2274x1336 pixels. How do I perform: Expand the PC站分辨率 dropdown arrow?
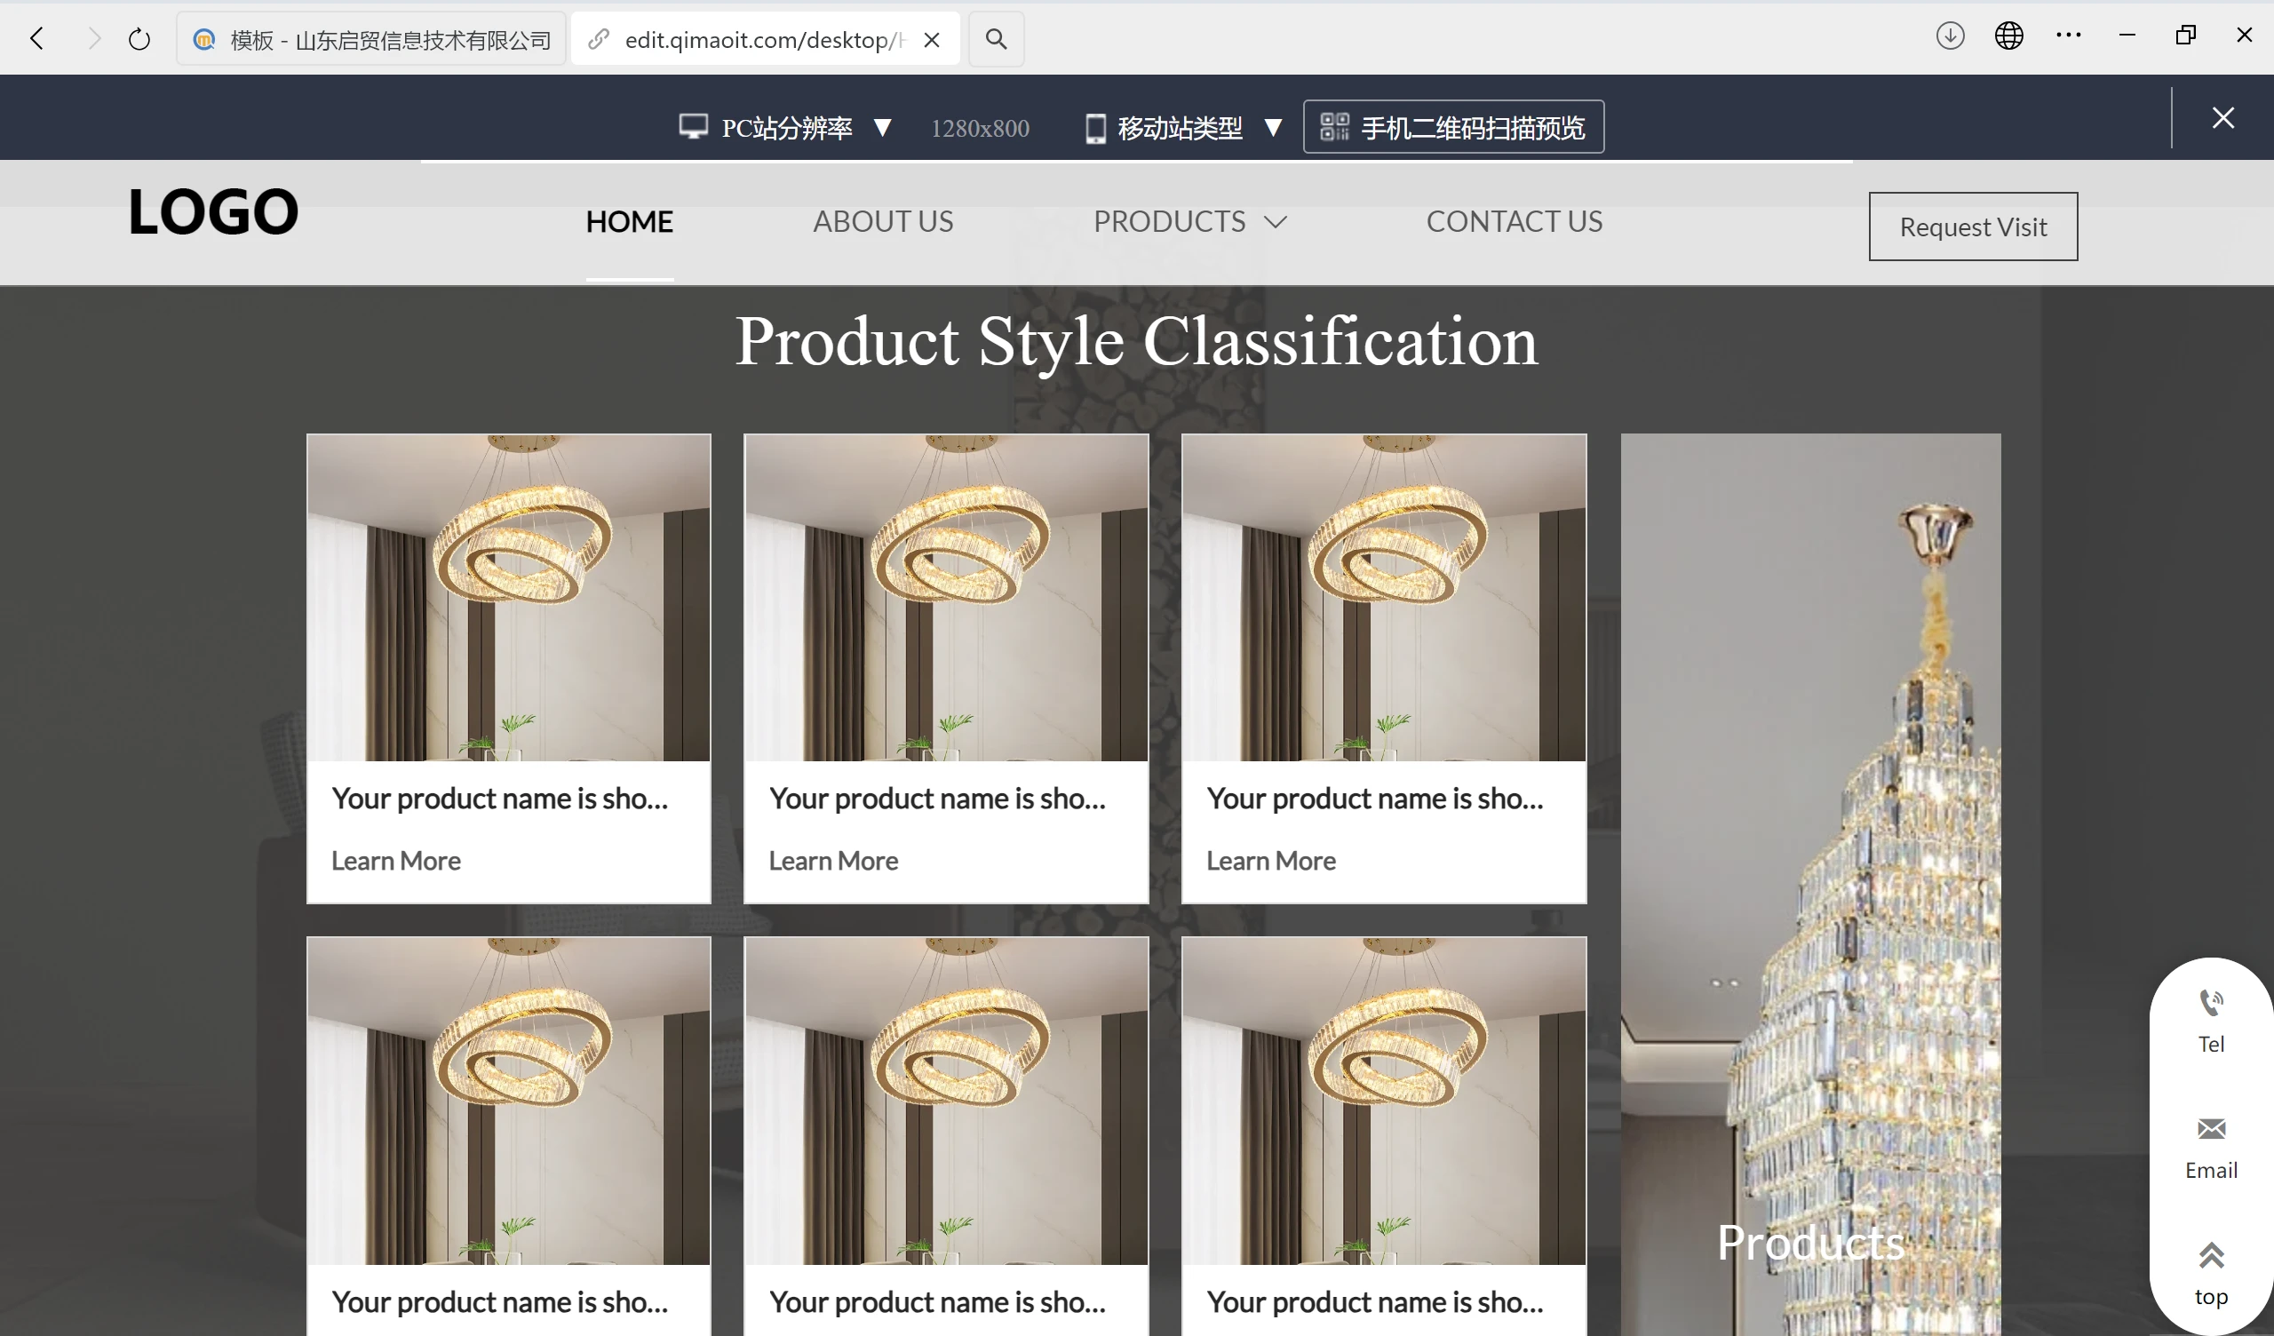click(x=883, y=127)
